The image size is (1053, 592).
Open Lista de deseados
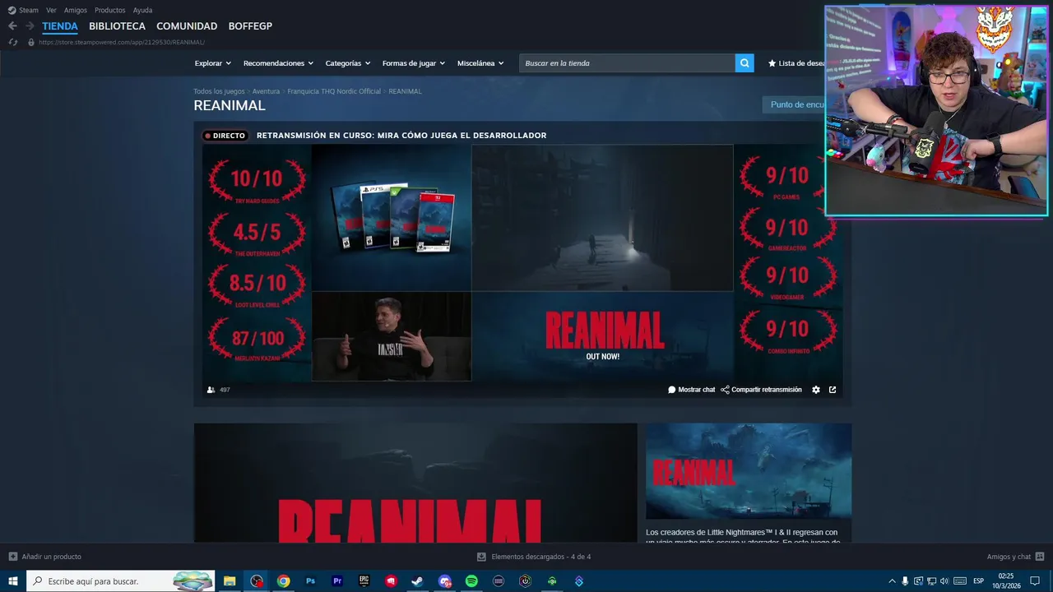796,63
